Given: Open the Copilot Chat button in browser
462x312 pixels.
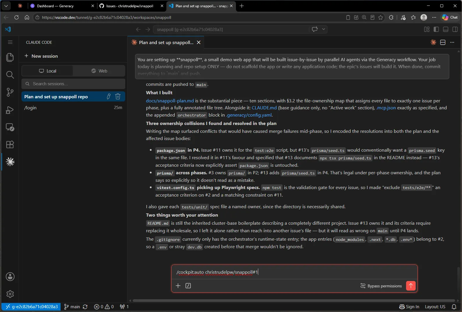Looking at the screenshot, I should 450,17.
